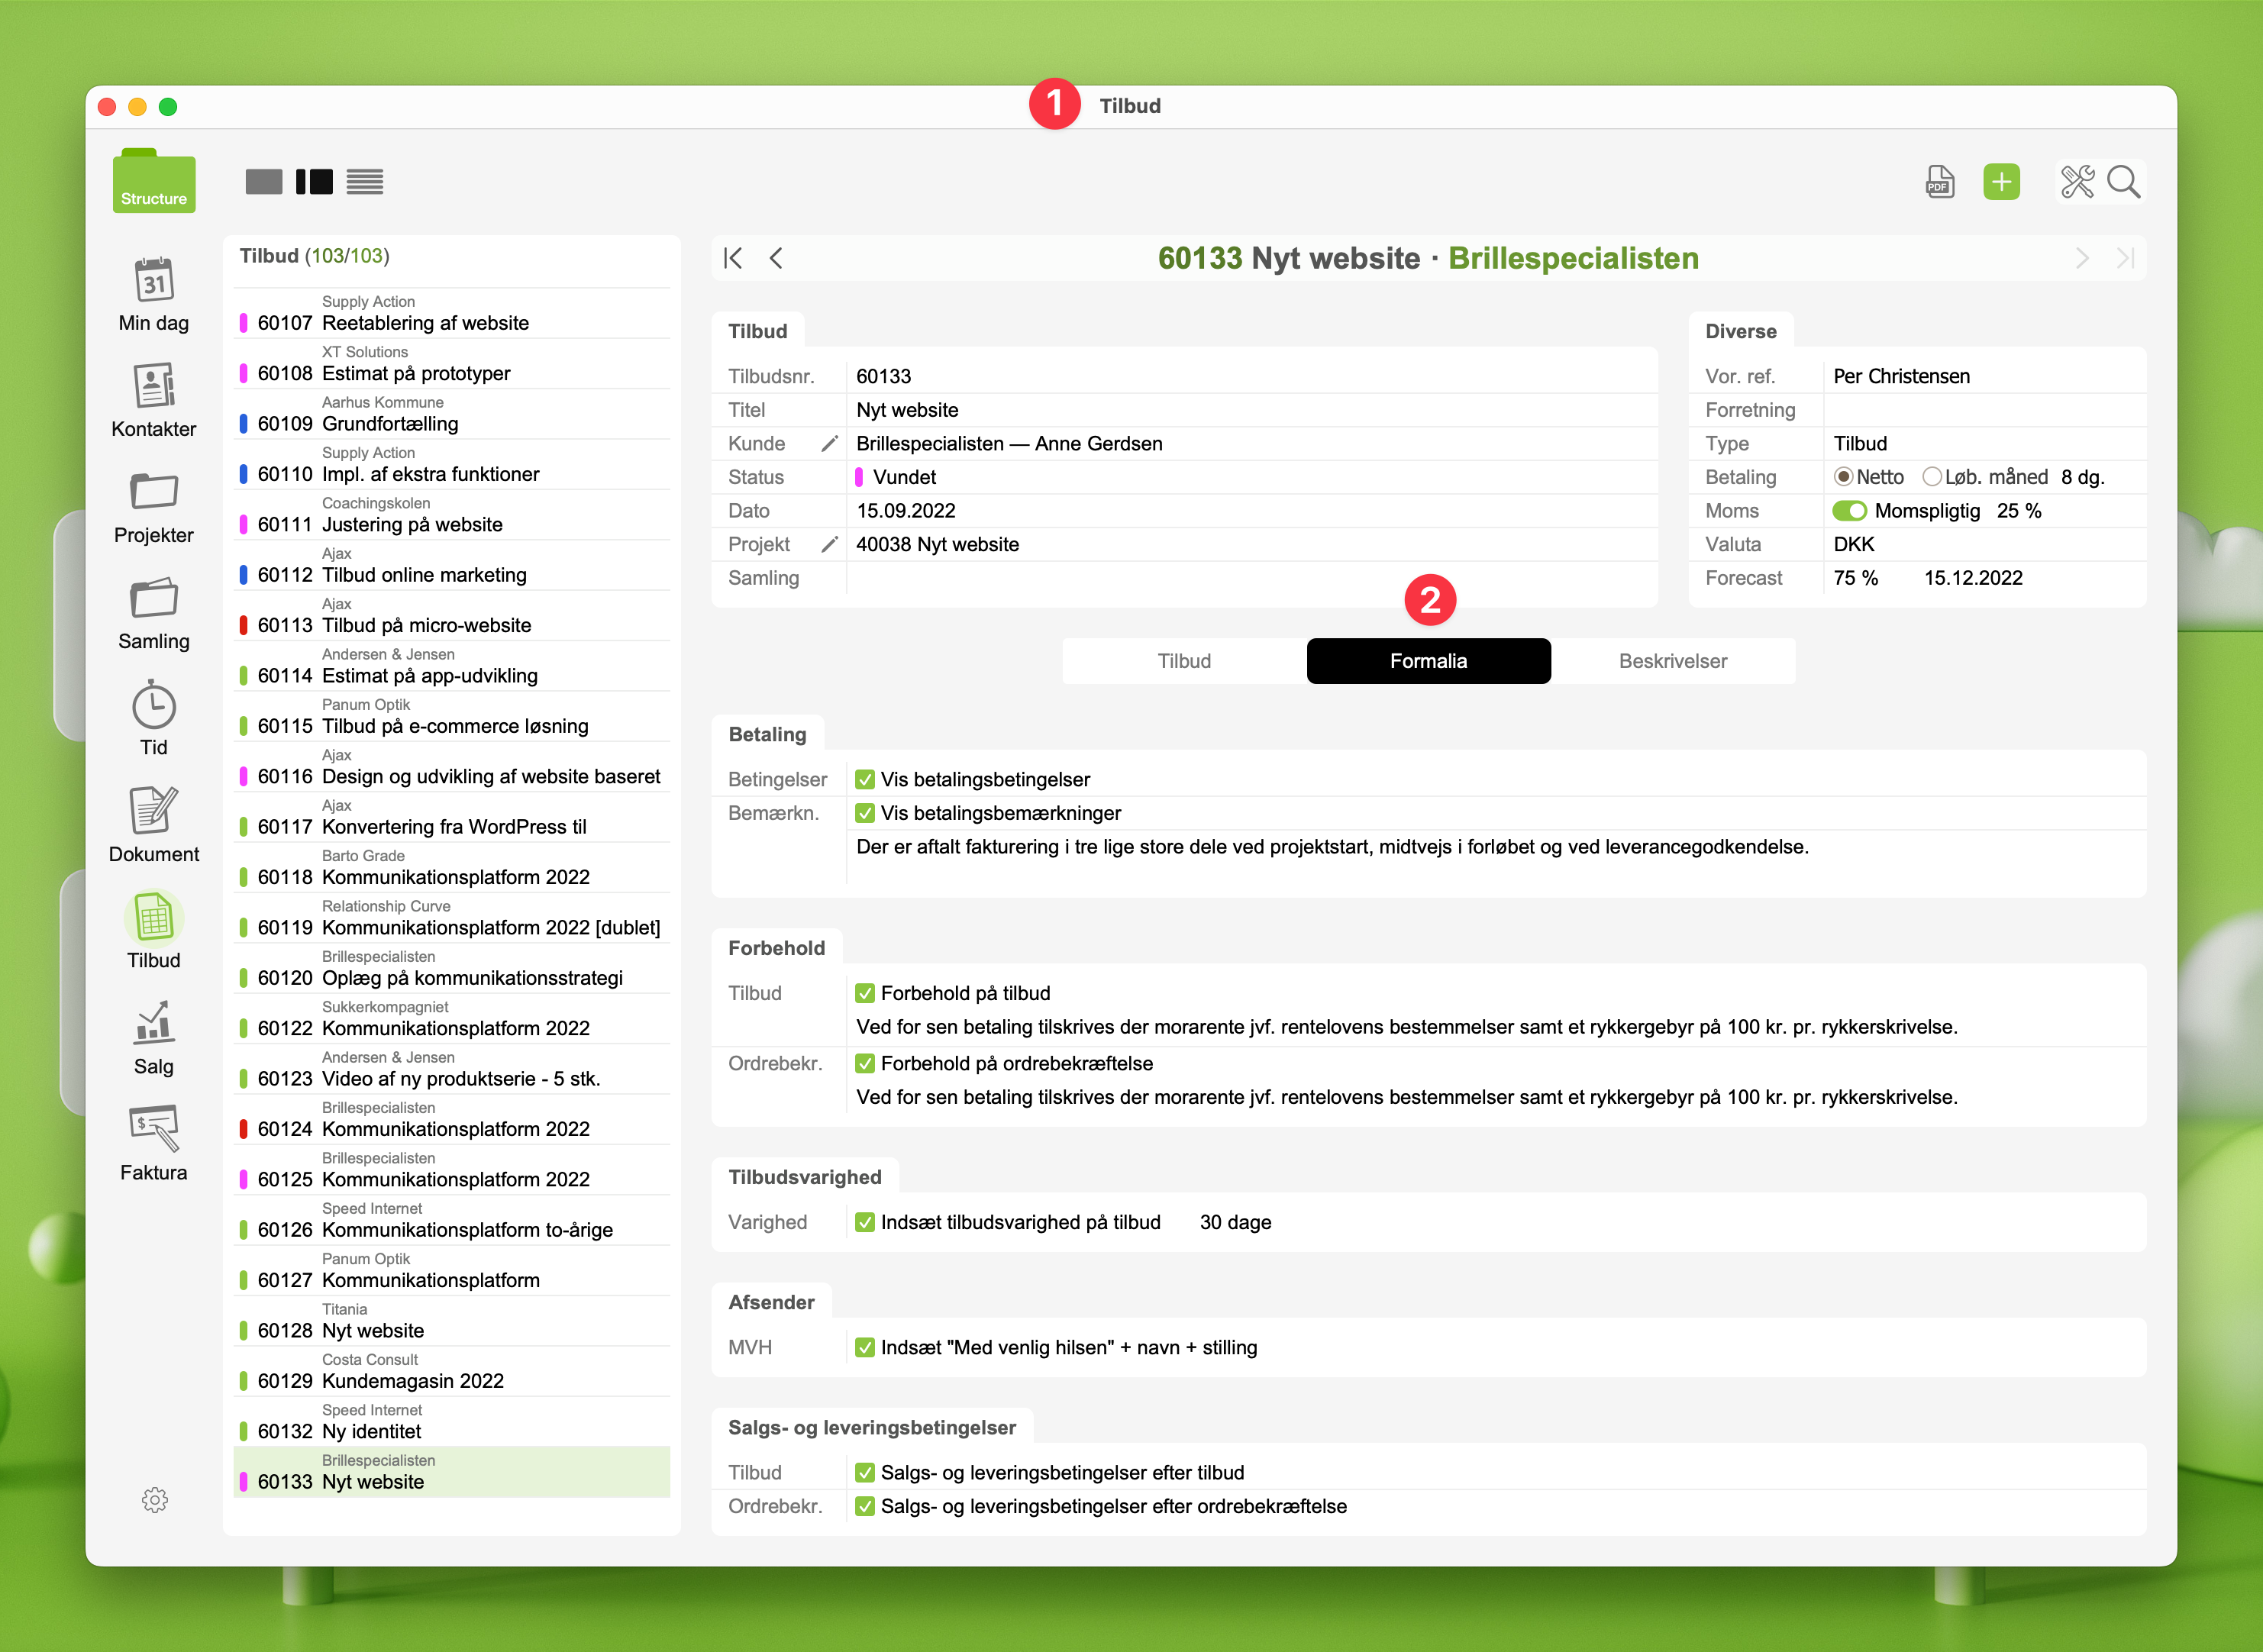
Task: Go to previous record chevron
Action: point(776,259)
